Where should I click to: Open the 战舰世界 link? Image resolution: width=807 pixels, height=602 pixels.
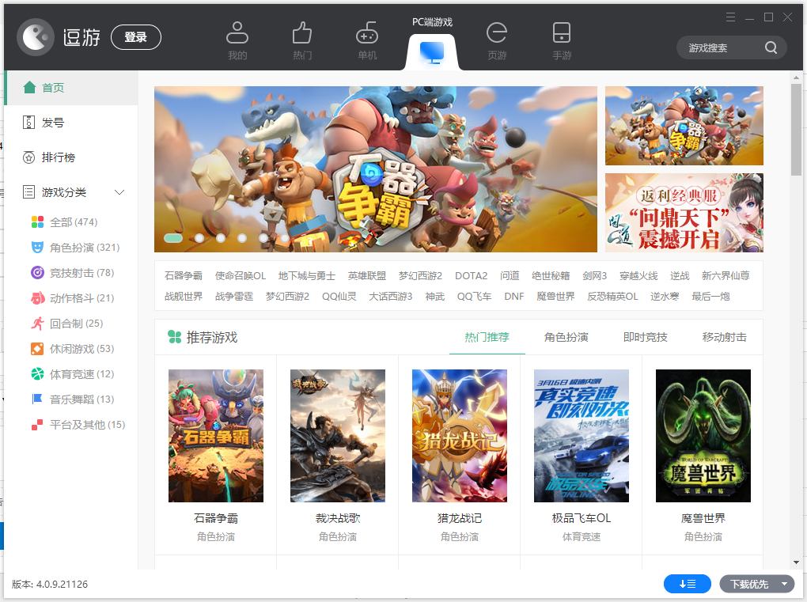[184, 297]
